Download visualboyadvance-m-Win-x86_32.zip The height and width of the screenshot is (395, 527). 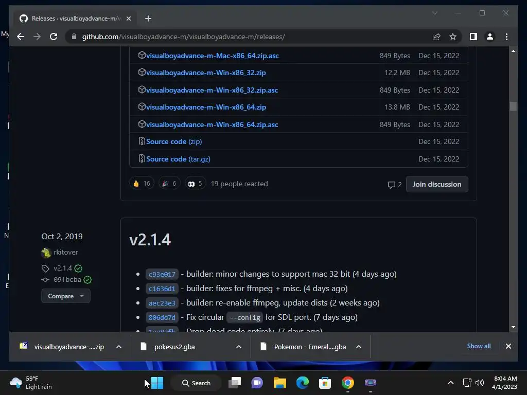[206, 73]
